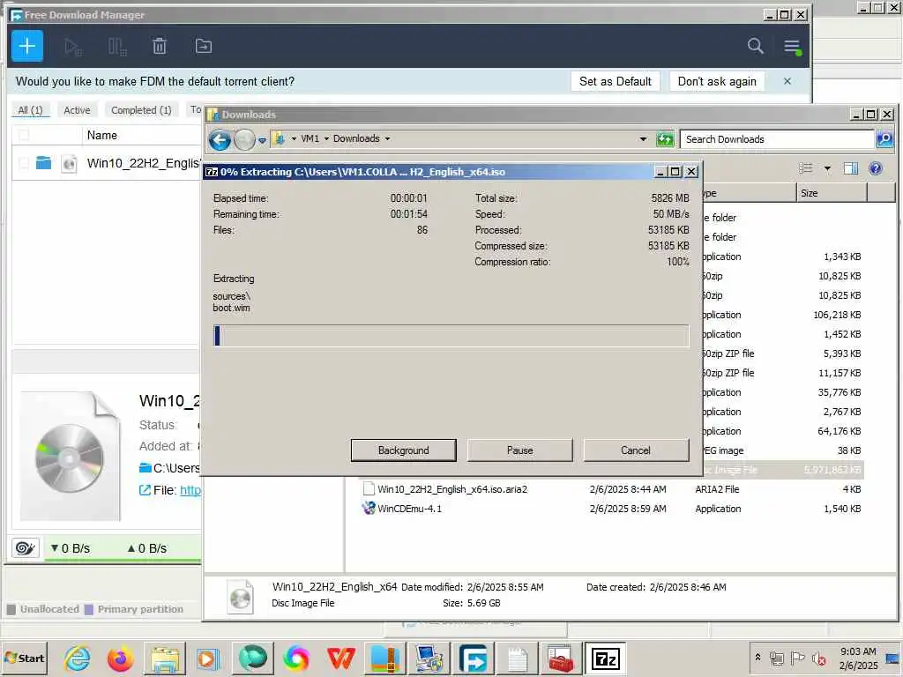Viewport: 903px width, 677px height.
Task: Switch to Free Download Manager taskbar button
Action: (473, 658)
